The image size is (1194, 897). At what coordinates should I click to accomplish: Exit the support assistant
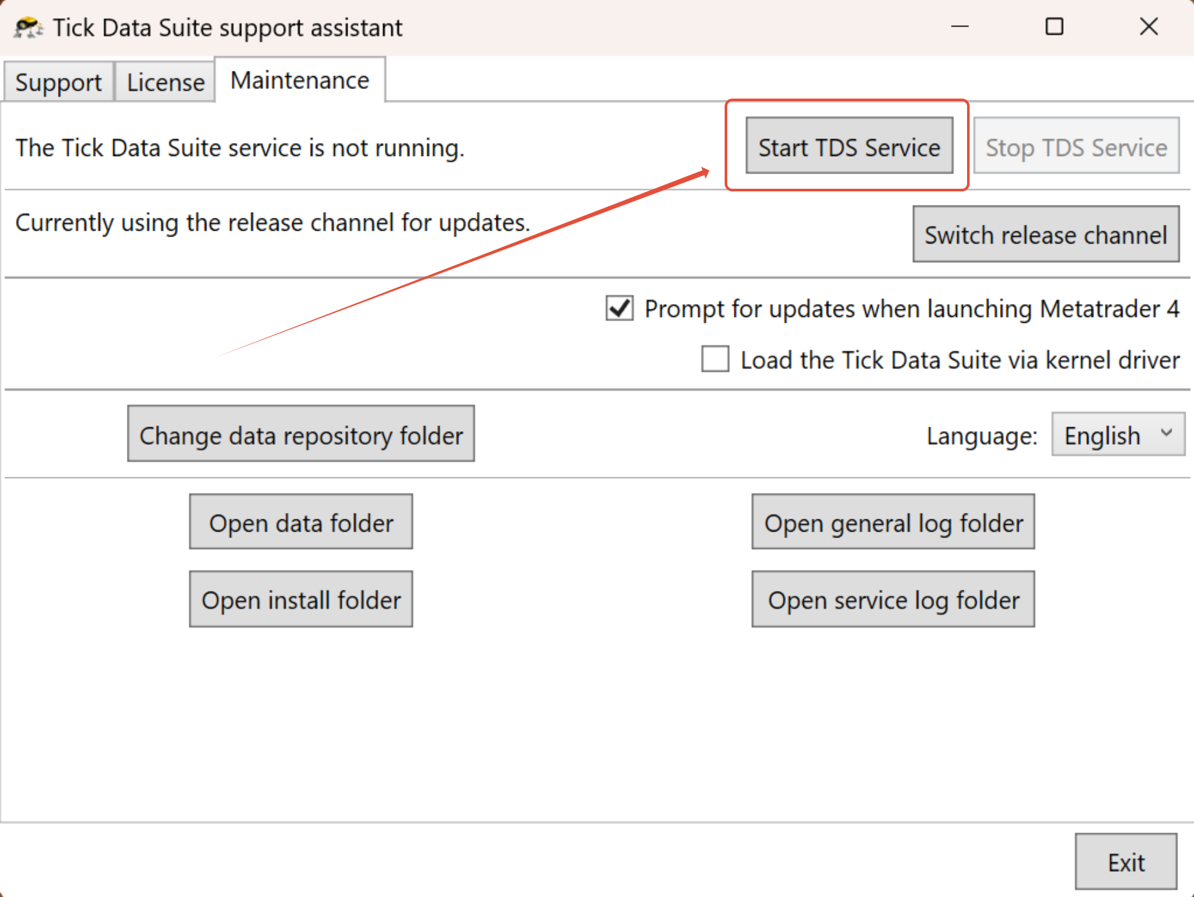[1126, 862]
